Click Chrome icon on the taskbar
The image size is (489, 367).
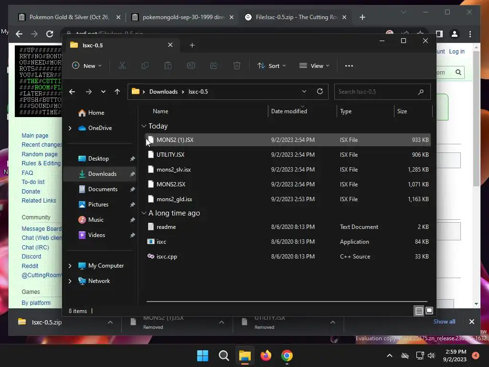click(x=287, y=356)
